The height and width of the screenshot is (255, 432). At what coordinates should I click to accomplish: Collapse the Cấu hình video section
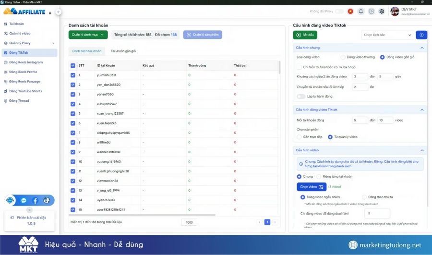[422, 150]
